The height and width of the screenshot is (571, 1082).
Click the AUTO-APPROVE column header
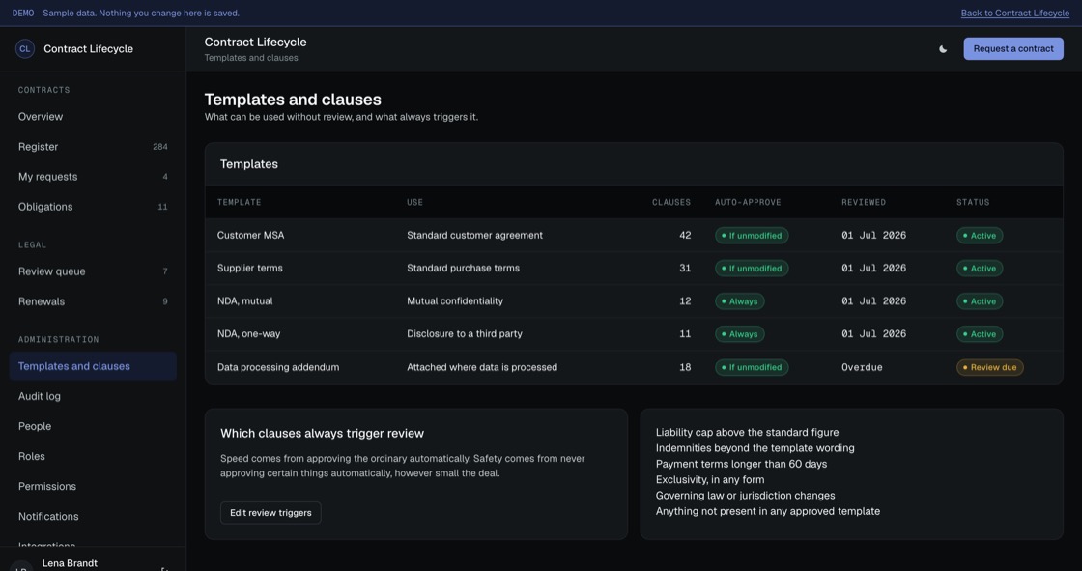tap(748, 202)
